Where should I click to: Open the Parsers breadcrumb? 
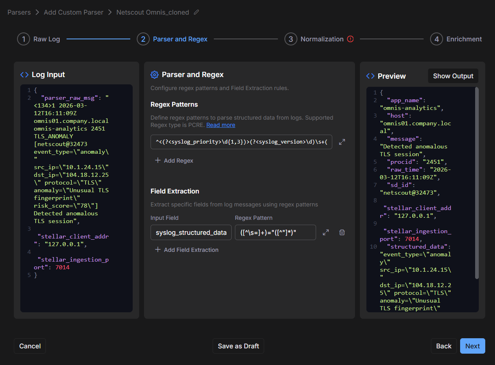[19, 13]
